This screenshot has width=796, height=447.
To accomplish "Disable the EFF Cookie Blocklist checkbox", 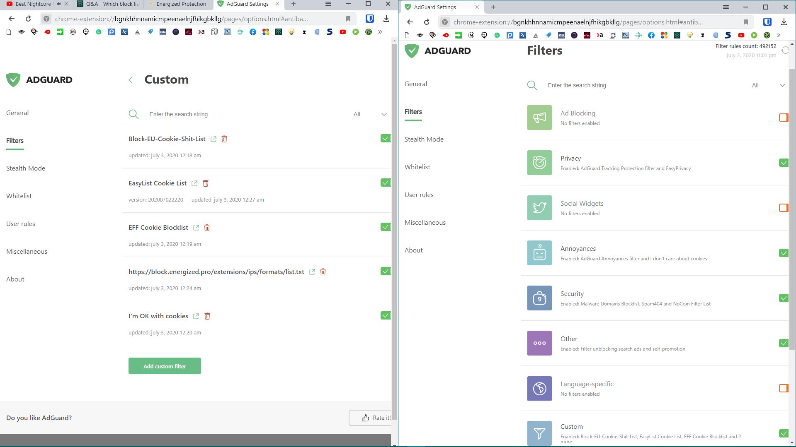I will 386,227.
